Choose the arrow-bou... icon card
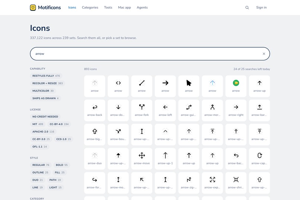The height and width of the screenshot is (200, 300). coord(118,134)
